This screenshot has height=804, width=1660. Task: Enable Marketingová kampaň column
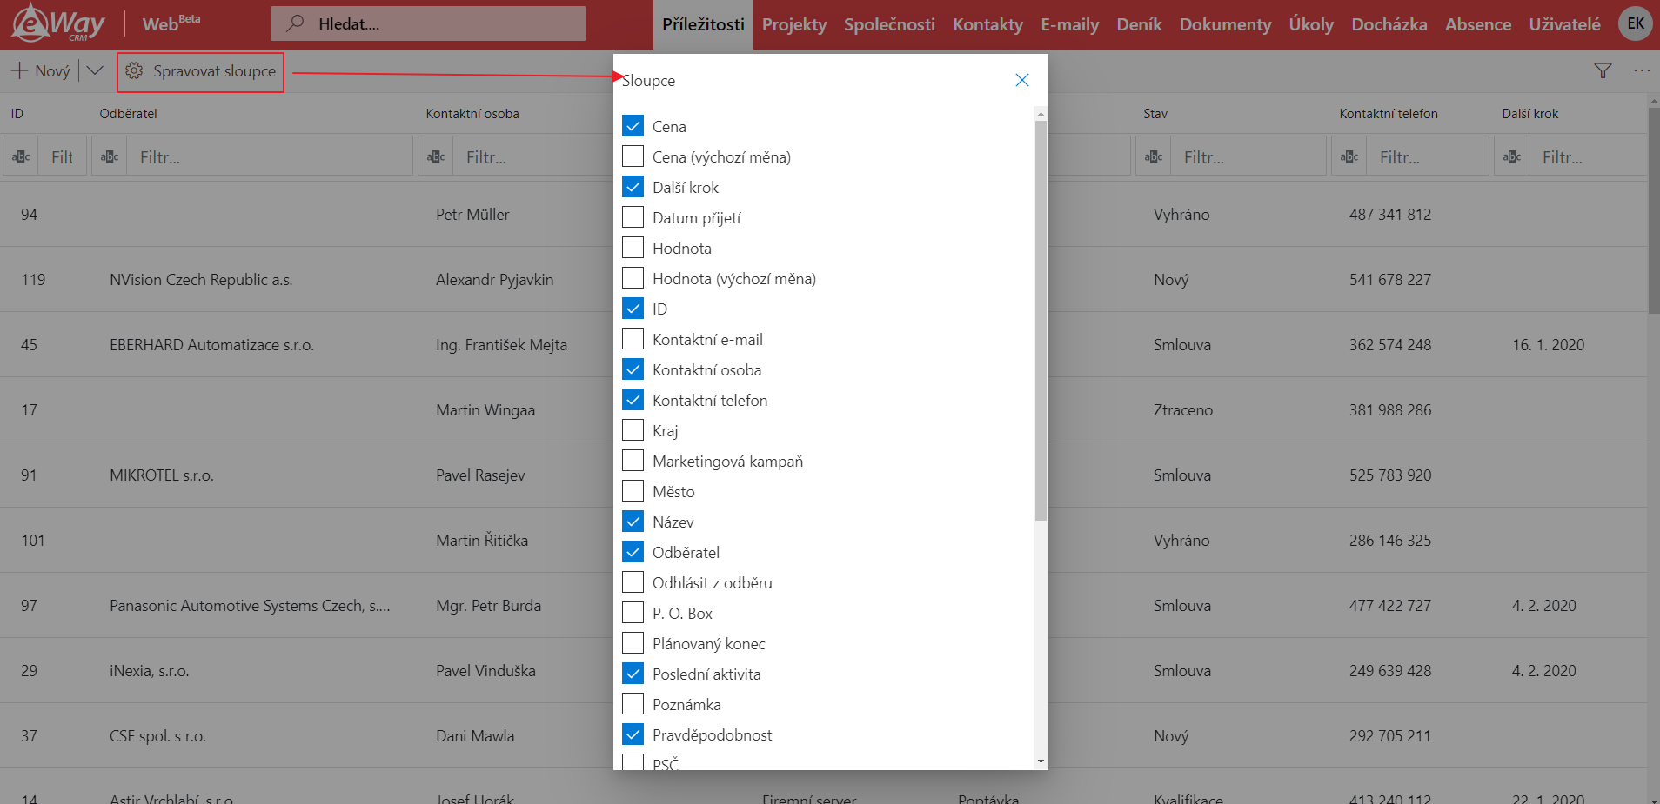[x=633, y=461]
